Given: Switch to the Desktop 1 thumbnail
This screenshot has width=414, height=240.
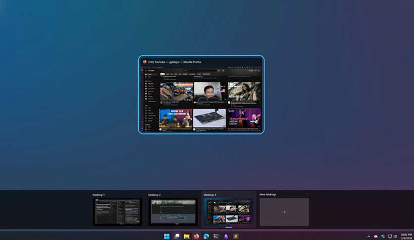Looking at the screenshot, I should tap(117, 212).
